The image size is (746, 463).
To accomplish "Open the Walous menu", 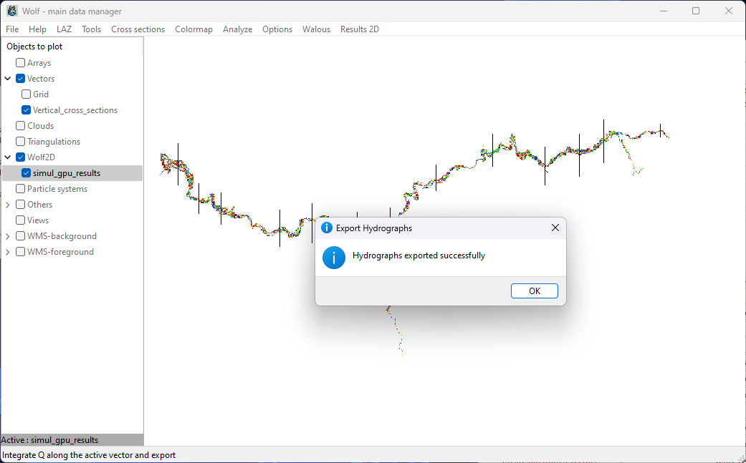I will [x=316, y=29].
